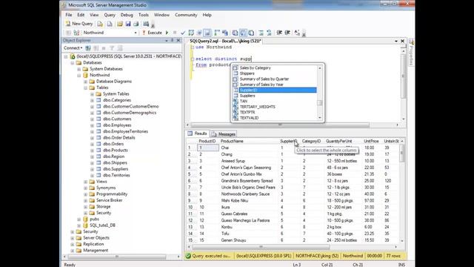Select the Chai cell in results

[249, 148]
